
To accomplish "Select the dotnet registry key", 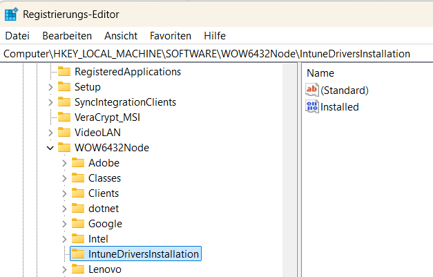I will coord(104,208).
